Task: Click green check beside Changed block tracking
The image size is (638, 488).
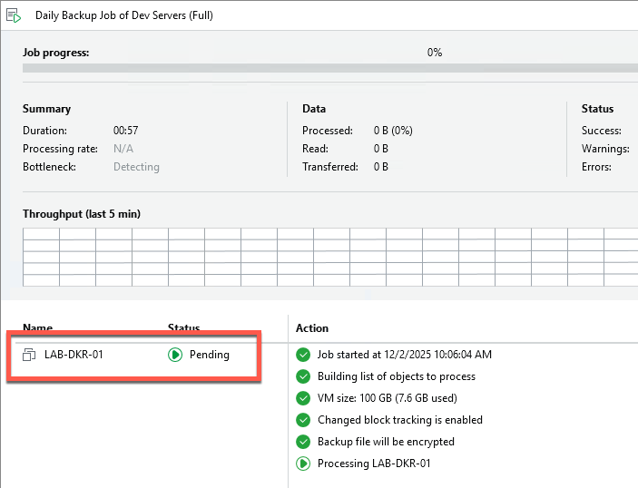Action: (x=303, y=420)
